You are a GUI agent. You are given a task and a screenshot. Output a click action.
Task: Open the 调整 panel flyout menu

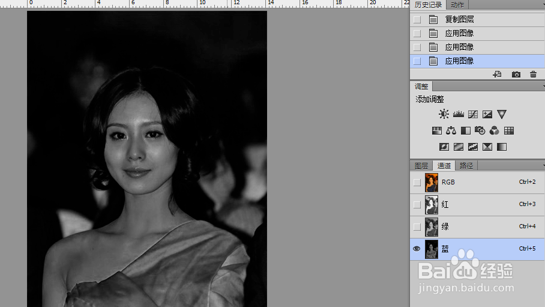pos(543,87)
